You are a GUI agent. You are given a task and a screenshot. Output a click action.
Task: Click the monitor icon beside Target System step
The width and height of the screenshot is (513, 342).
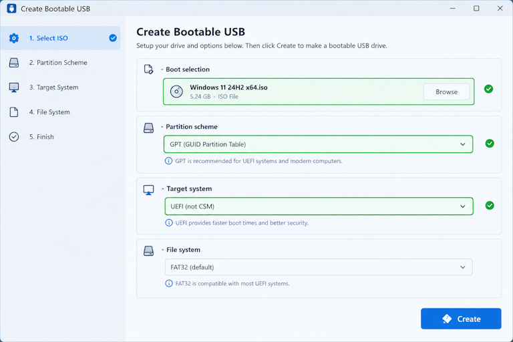[14, 88]
